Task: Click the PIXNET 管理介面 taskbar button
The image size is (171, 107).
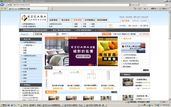Action: pyautogui.click(x=96, y=105)
